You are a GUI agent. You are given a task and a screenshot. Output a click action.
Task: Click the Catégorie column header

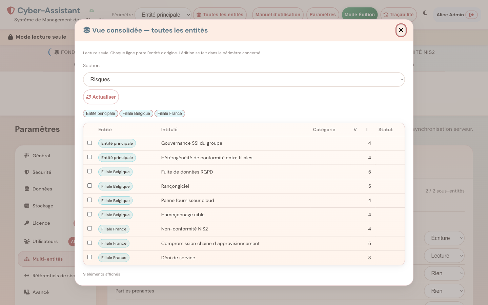pos(324,129)
